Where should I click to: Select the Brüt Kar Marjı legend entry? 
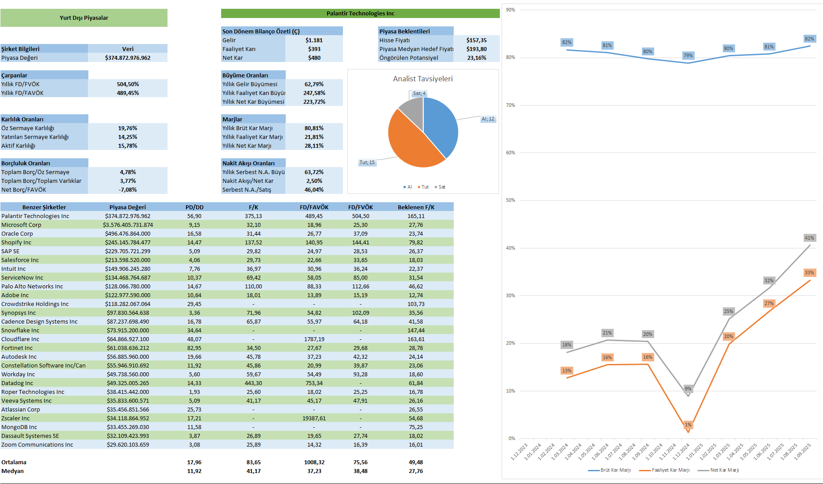tap(609, 470)
